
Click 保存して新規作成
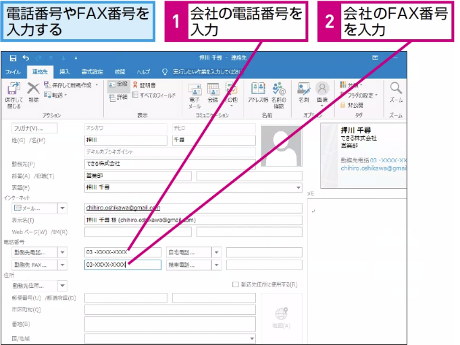coord(68,85)
